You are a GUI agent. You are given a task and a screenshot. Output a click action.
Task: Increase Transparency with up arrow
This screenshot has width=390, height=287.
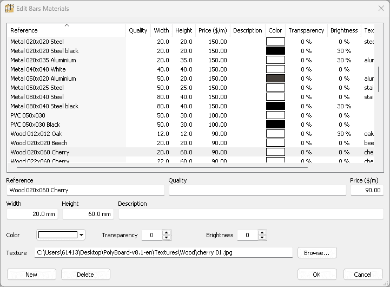point(167,232)
